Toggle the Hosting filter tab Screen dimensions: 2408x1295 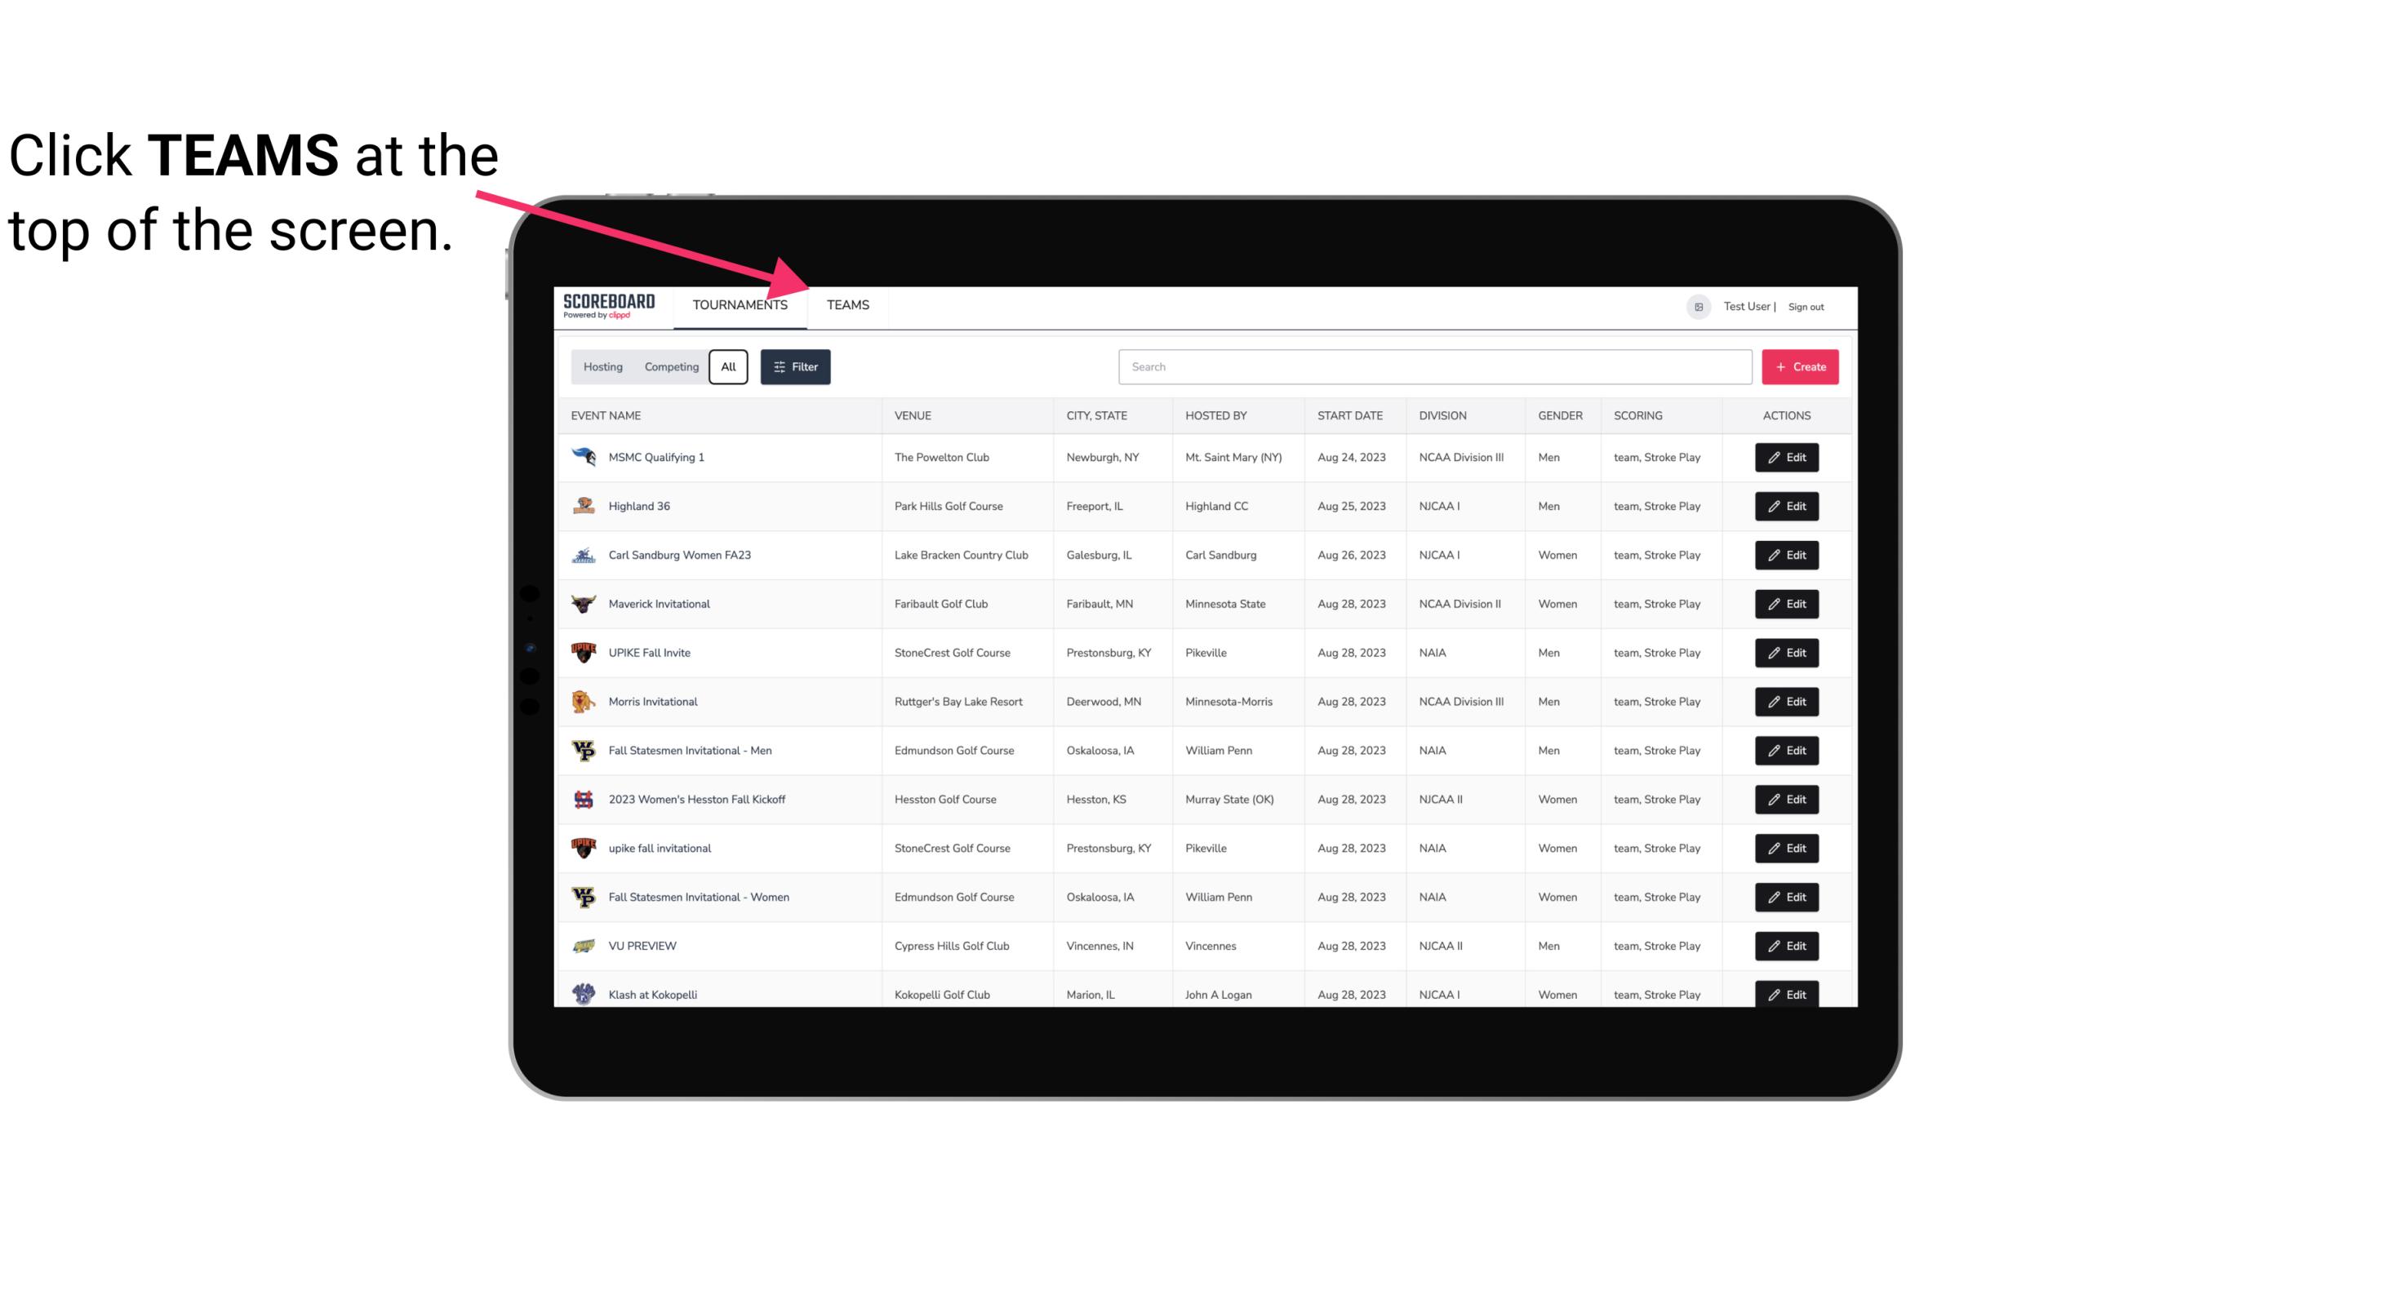coord(602,367)
